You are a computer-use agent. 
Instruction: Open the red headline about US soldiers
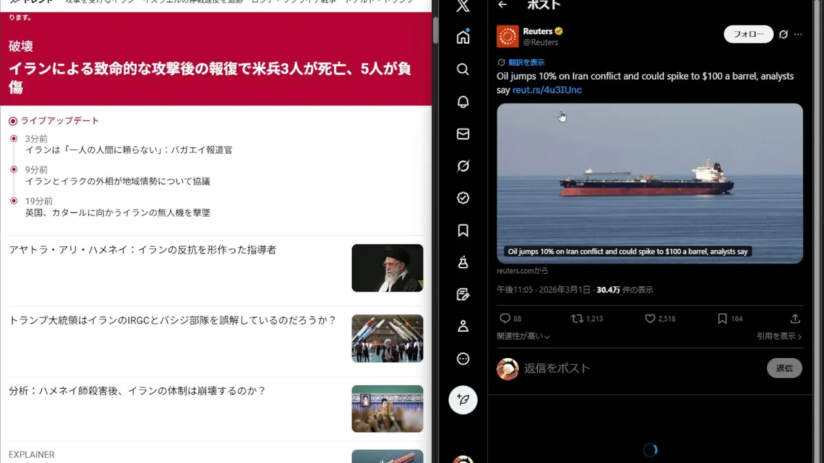click(x=210, y=78)
